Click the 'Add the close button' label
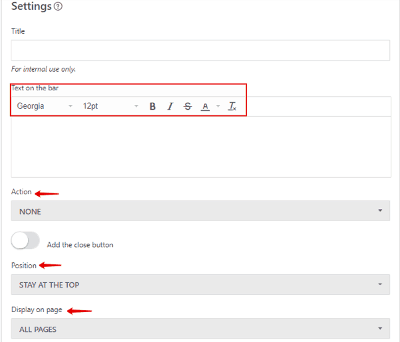 [x=80, y=245]
